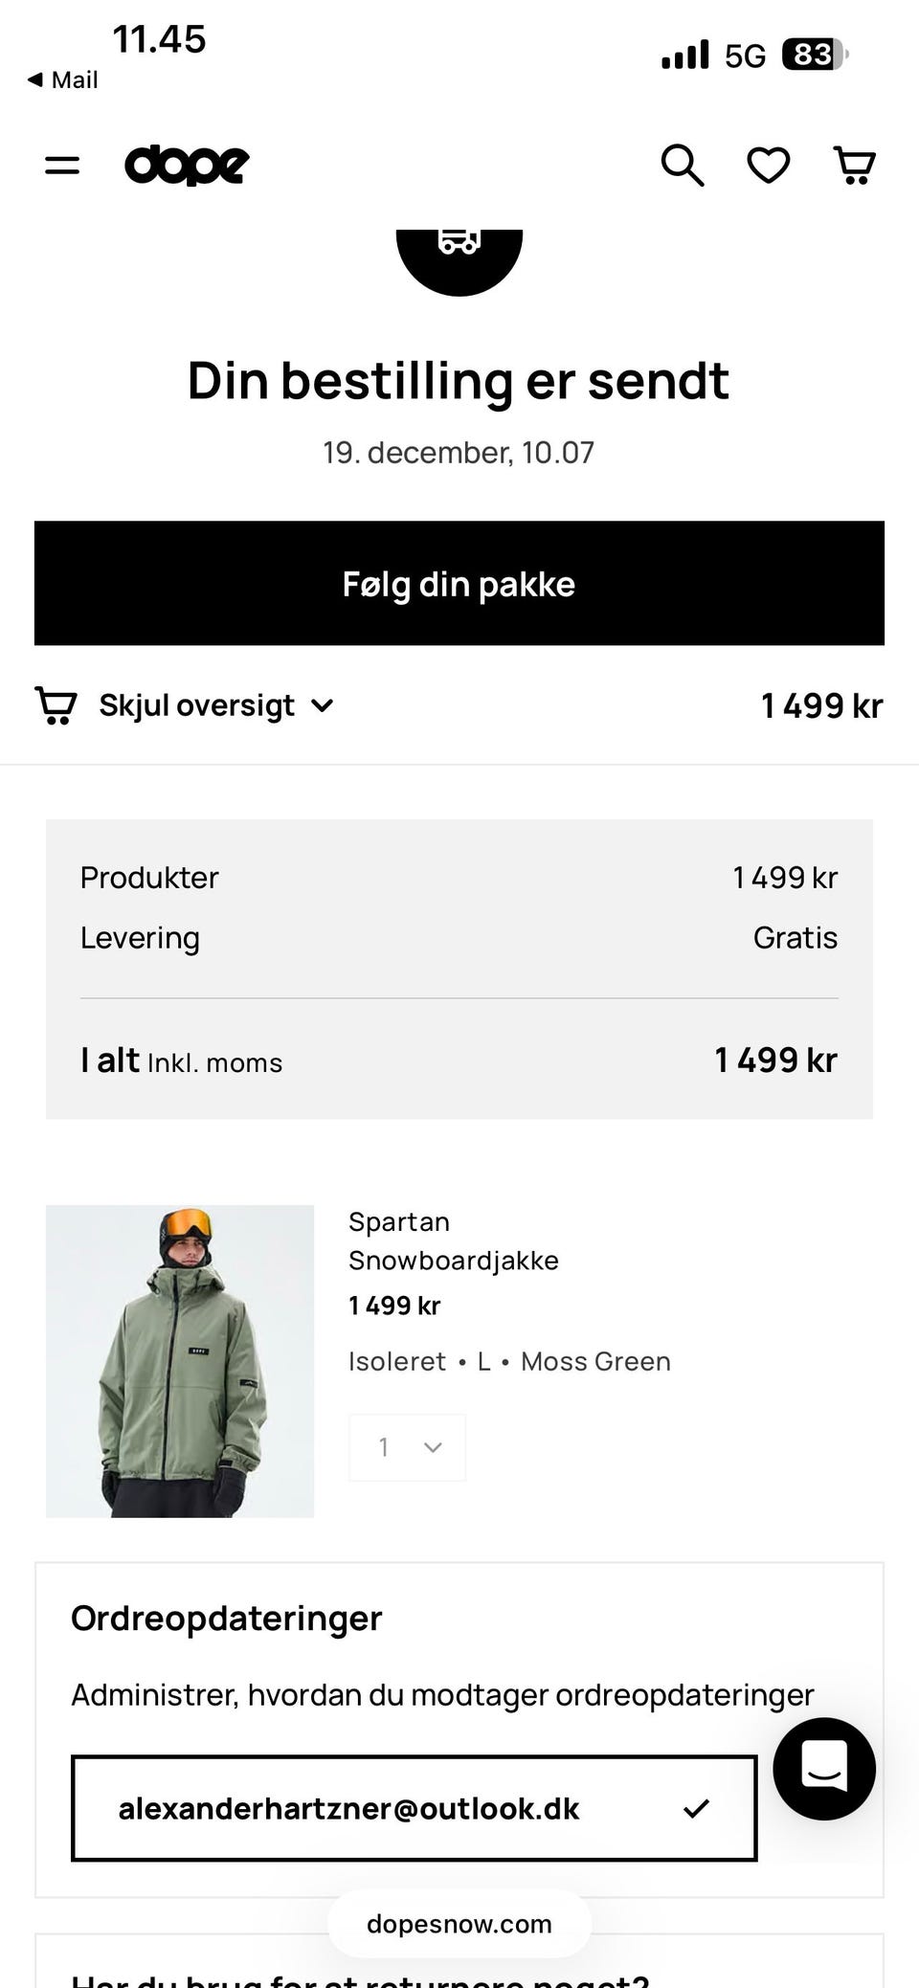
Task: Open the chat support bubble
Action: pos(824,1768)
